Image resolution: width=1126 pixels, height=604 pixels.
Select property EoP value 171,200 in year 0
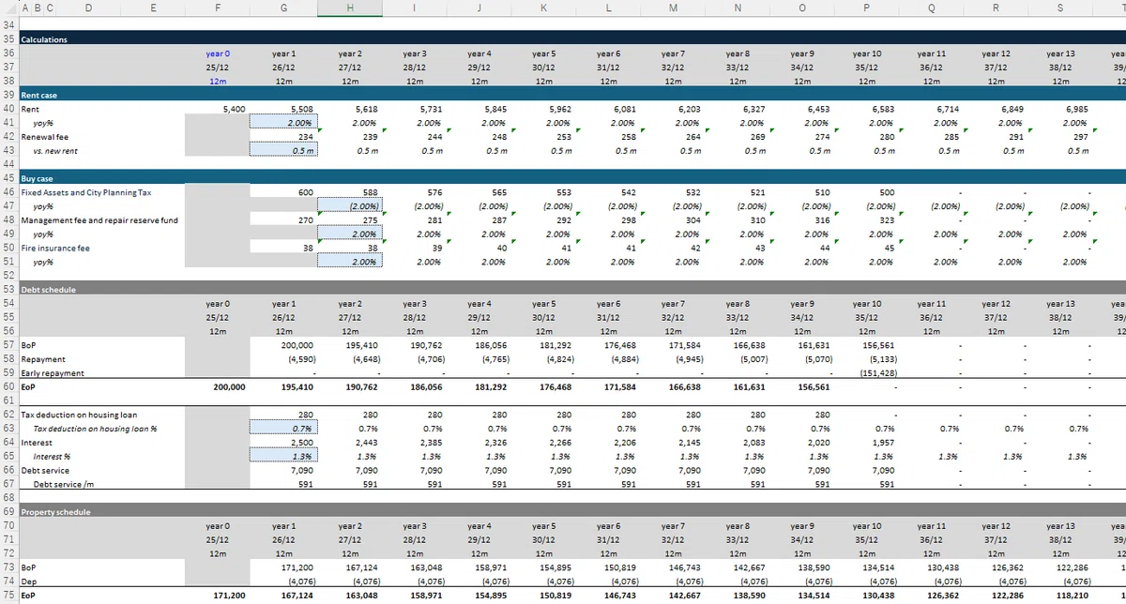218,595
